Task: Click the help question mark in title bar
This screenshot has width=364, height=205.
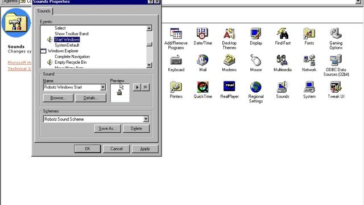Action: (x=150, y=1)
